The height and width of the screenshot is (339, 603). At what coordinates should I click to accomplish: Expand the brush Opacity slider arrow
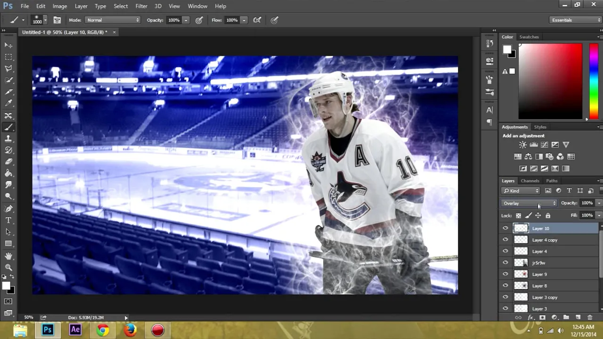click(186, 20)
